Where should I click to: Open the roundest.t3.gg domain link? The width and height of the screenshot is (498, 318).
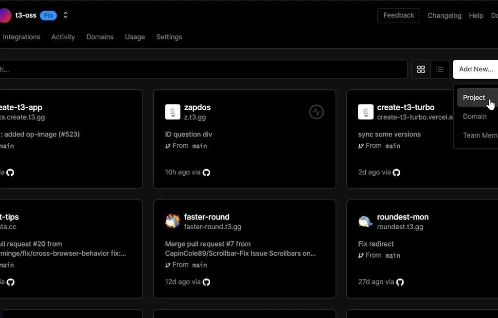coord(400,227)
